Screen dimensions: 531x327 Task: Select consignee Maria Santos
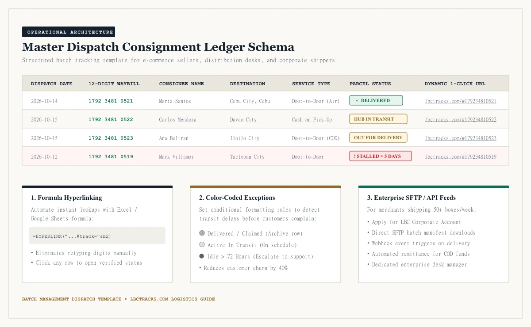point(175,101)
